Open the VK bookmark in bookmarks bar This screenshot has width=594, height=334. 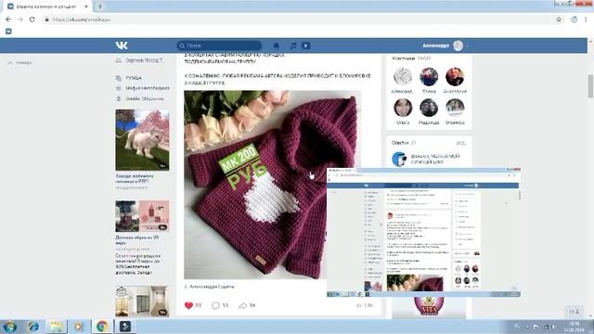pos(8,32)
